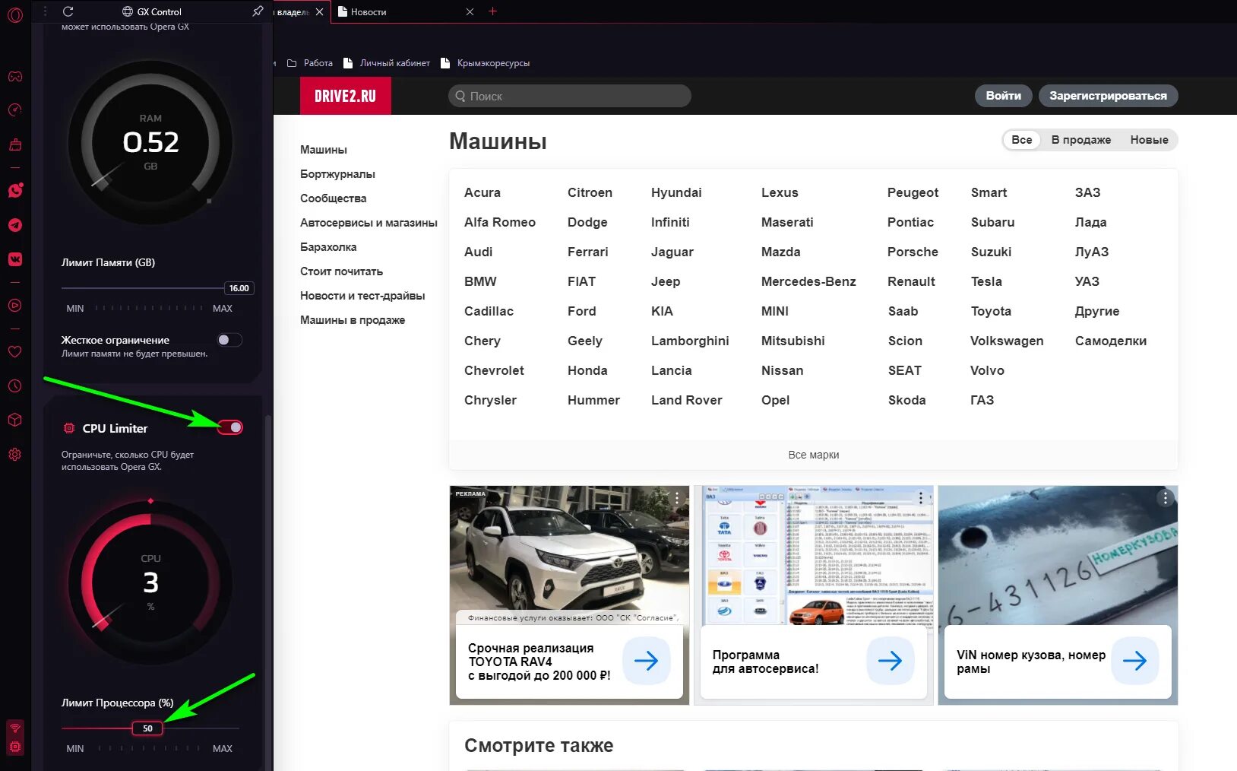Open History clock icon in sidebar
Screen dimensions: 1237x771
coord(15,386)
